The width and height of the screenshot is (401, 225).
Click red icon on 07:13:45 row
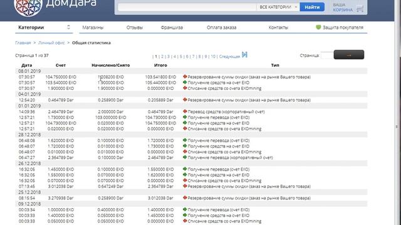tap(185, 186)
